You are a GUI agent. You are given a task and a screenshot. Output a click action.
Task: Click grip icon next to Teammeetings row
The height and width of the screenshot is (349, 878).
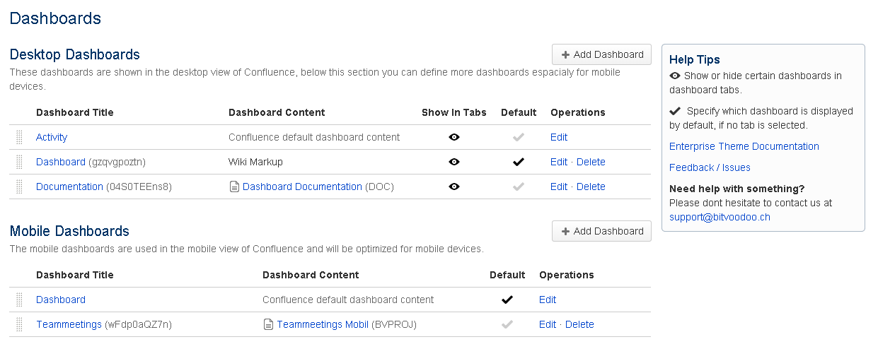point(19,324)
